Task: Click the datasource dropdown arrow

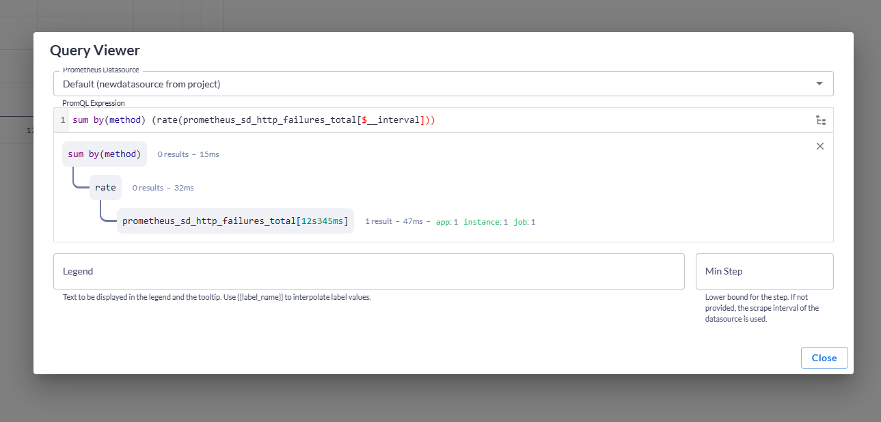Action: 819,84
